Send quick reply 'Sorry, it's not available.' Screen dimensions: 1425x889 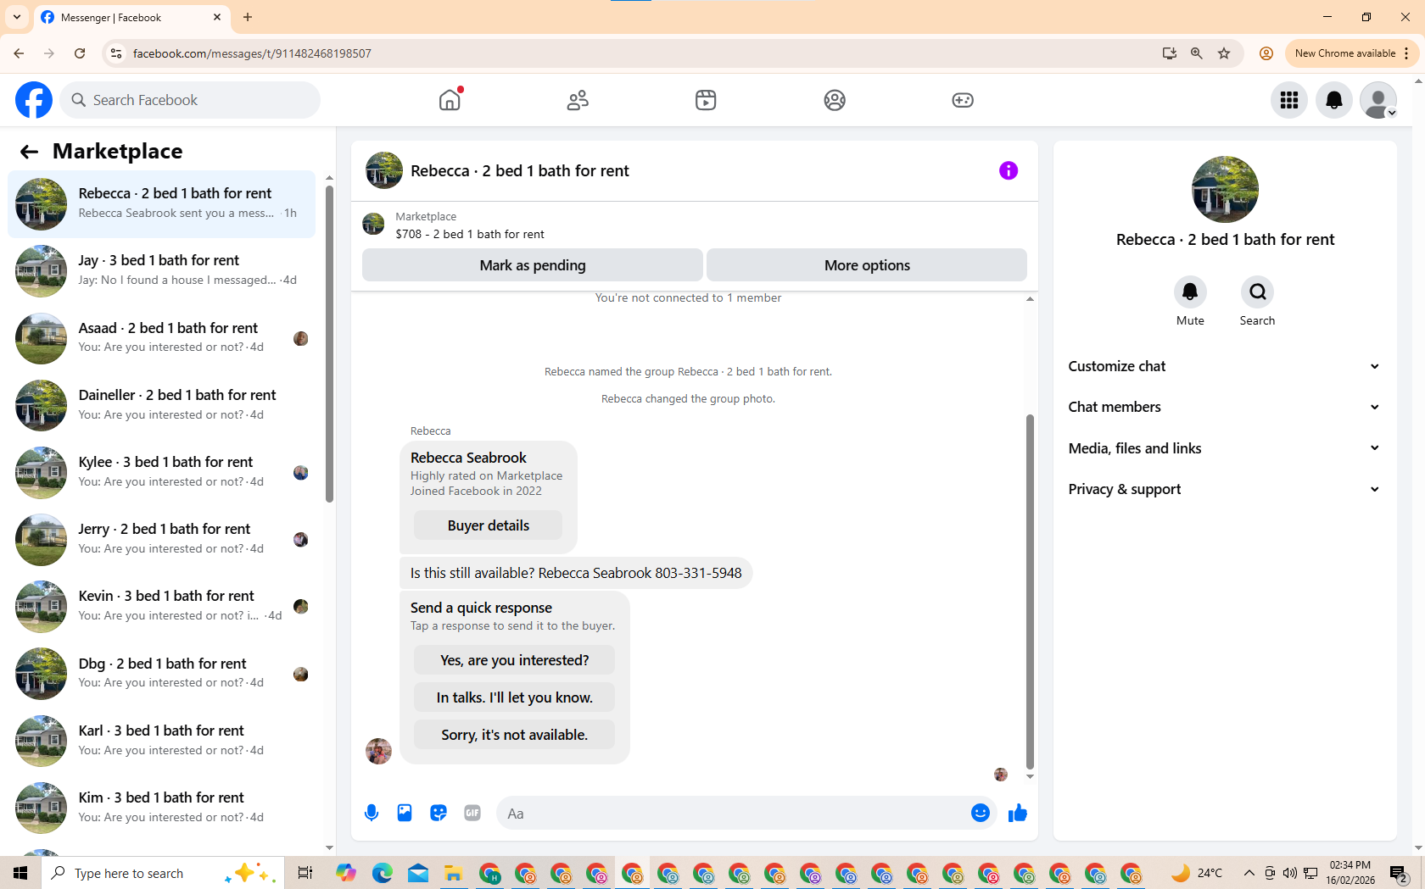[x=514, y=735]
